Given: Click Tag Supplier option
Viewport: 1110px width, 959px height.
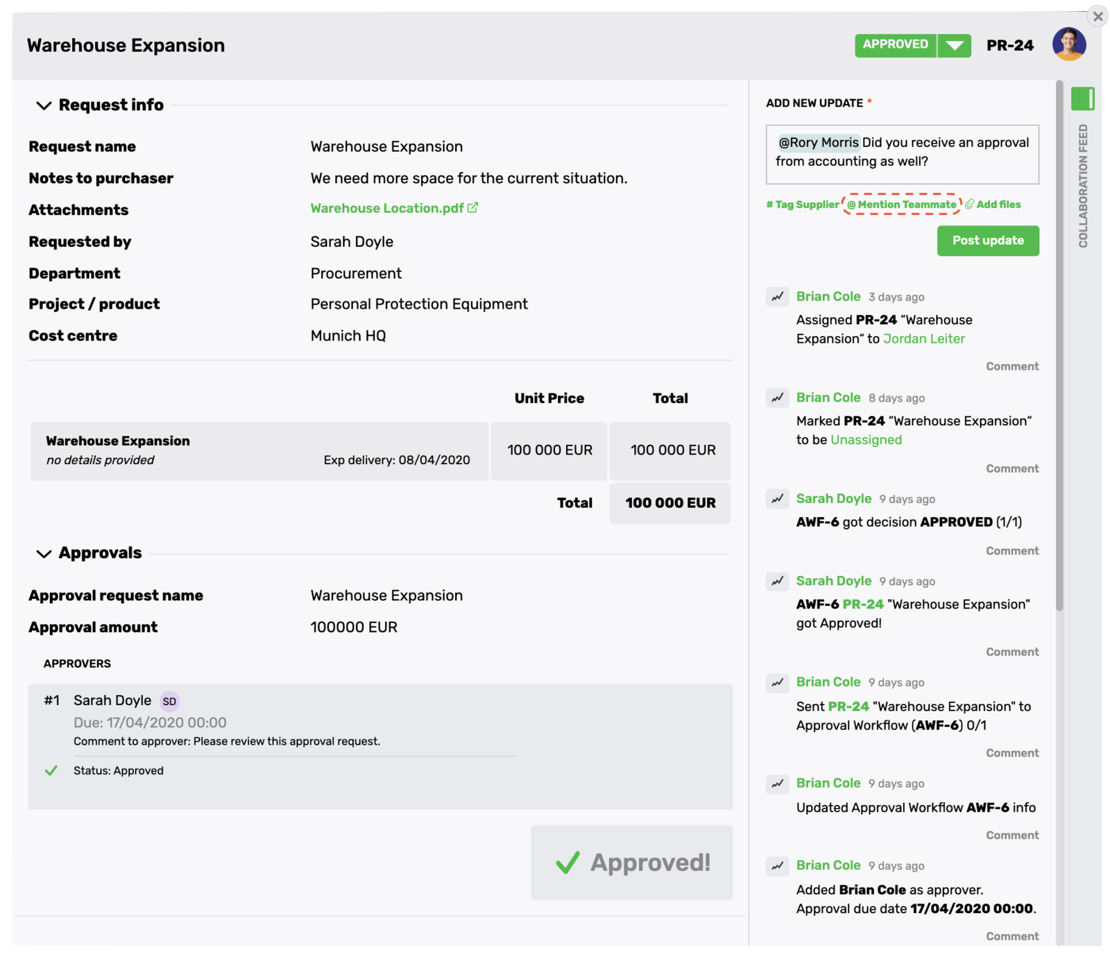Looking at the screenshot, I should click(x=803, y=205).
